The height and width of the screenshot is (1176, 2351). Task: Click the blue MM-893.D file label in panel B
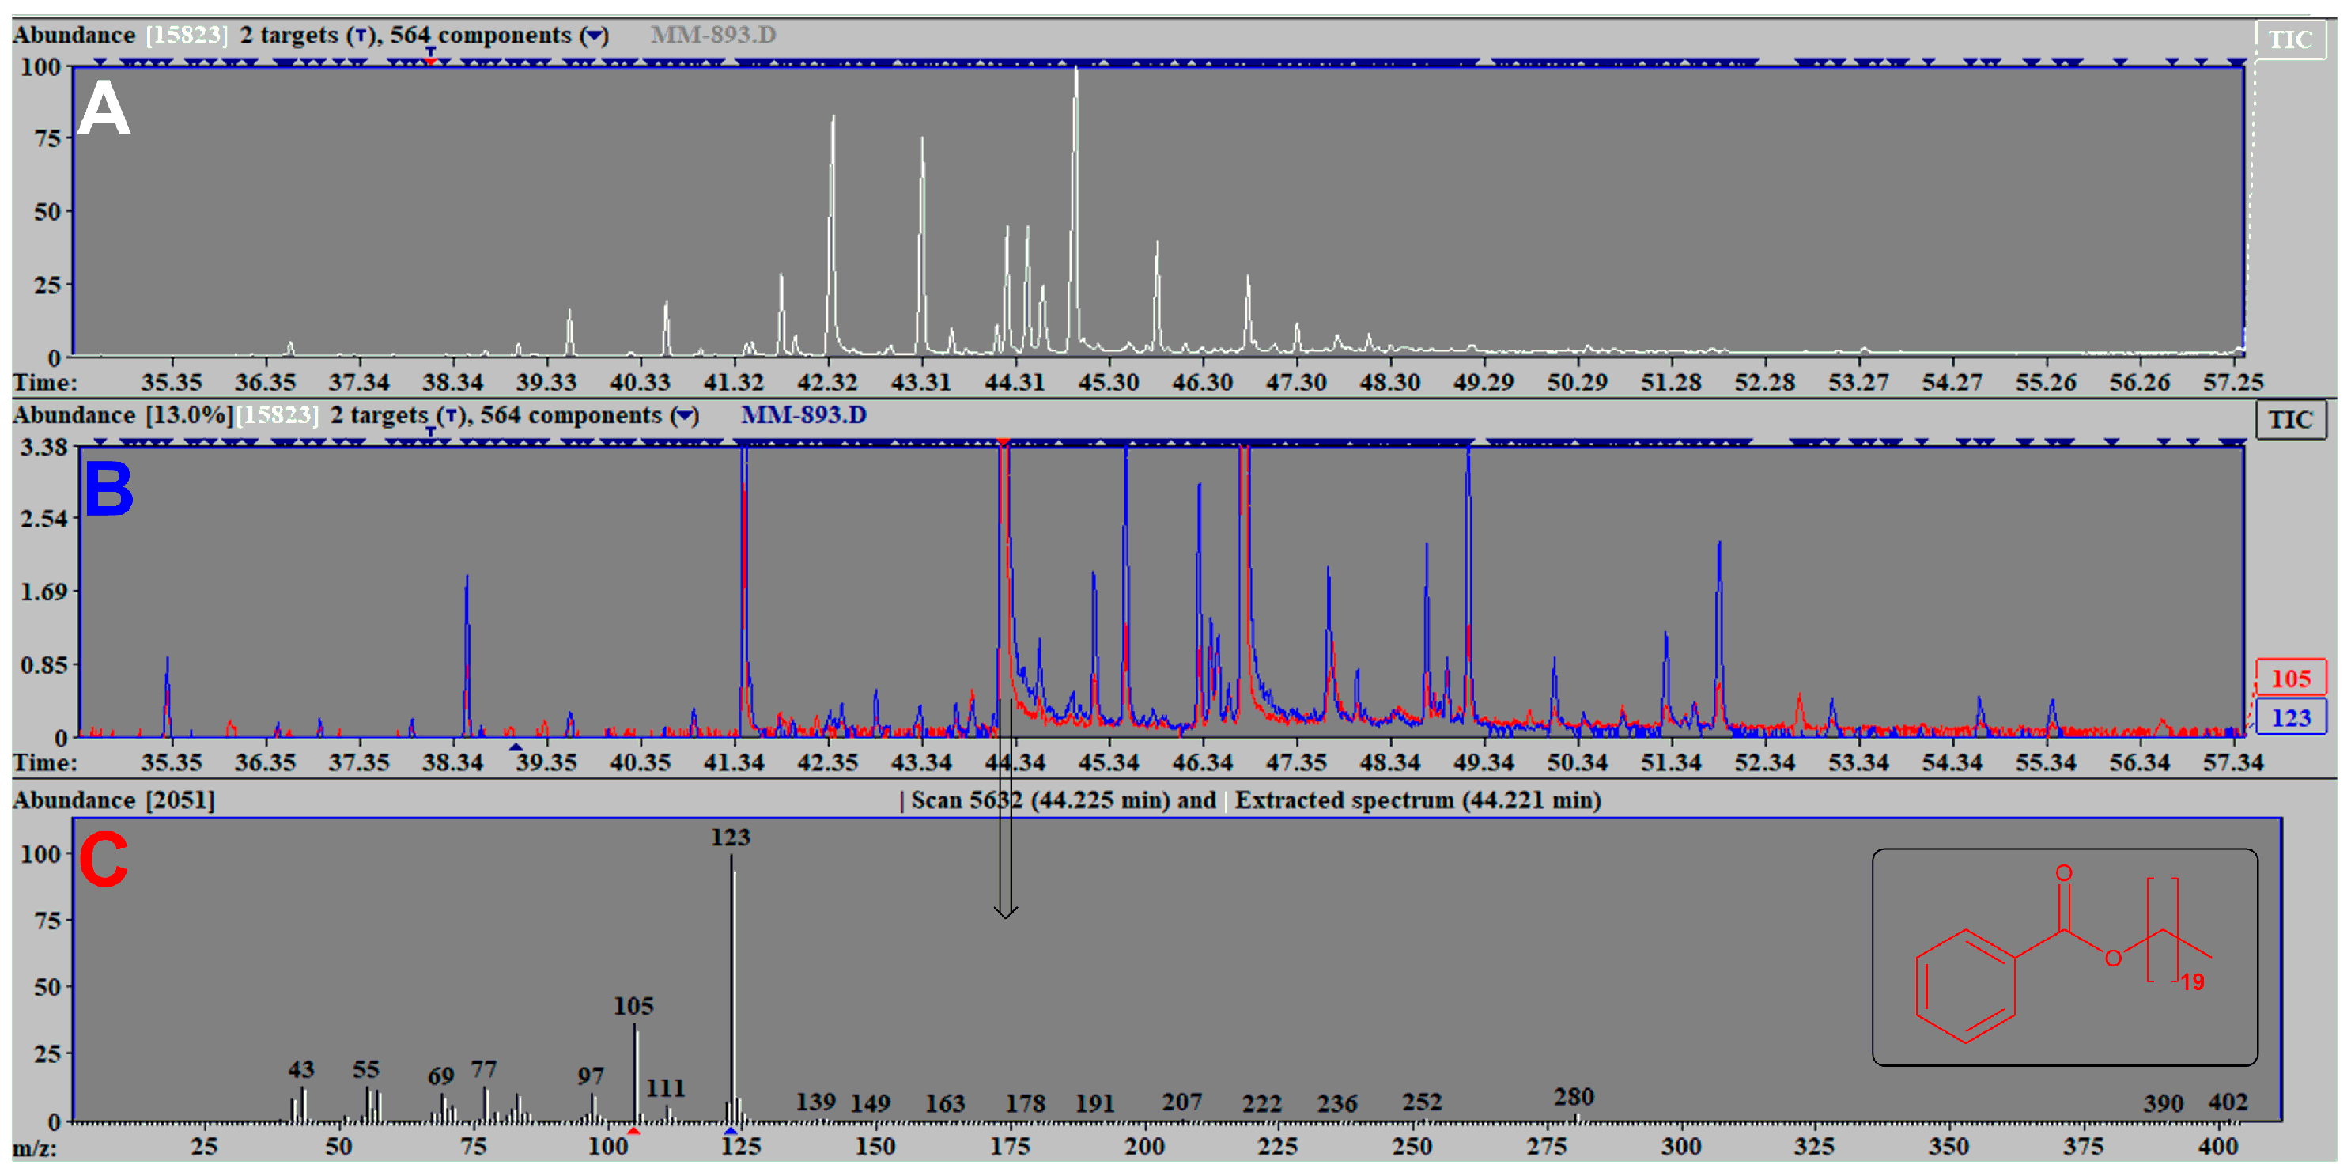tap(803, 415)
